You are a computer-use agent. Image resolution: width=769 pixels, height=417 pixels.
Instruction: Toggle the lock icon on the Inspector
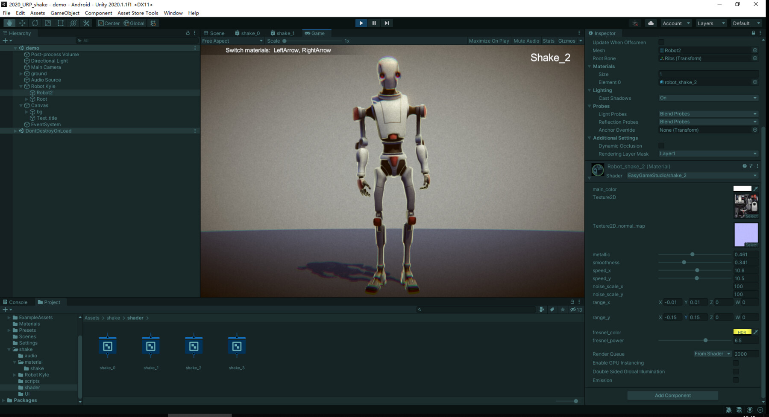click(753, 33)
